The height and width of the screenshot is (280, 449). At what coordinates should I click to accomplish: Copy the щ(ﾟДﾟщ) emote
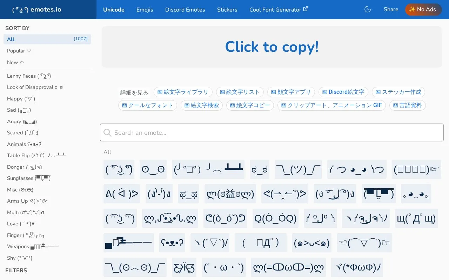[416, 218]
